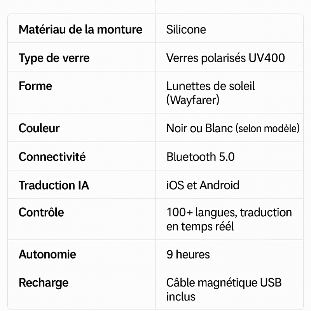Image resolution: width=311 pixels, height=311 pixels.
Task: Click the 'Recharge' row label
Action: tap(44, 283)
